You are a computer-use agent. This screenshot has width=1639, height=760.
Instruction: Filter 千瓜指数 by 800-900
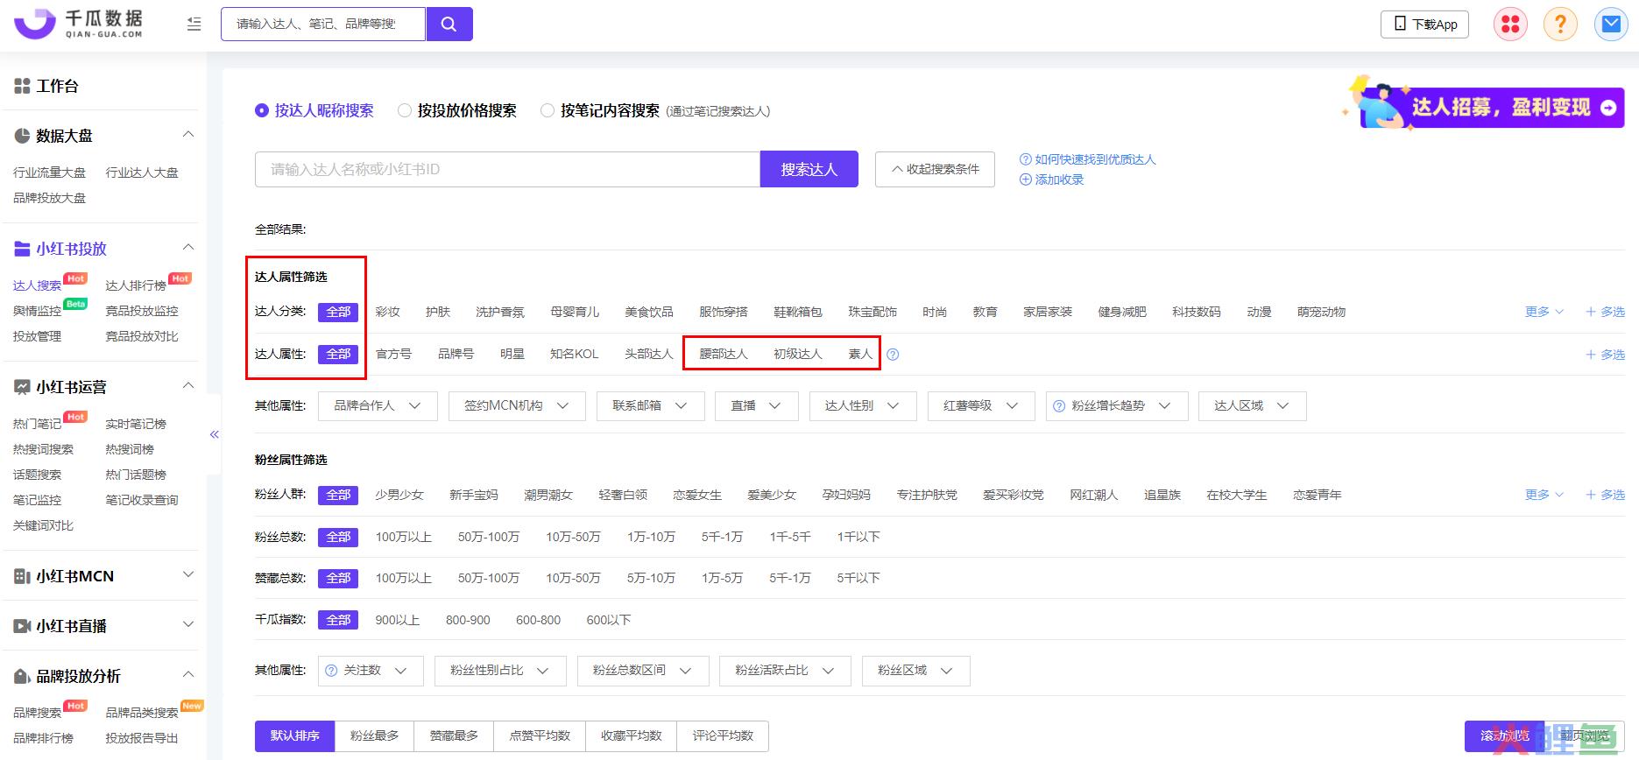click(468, 620)
